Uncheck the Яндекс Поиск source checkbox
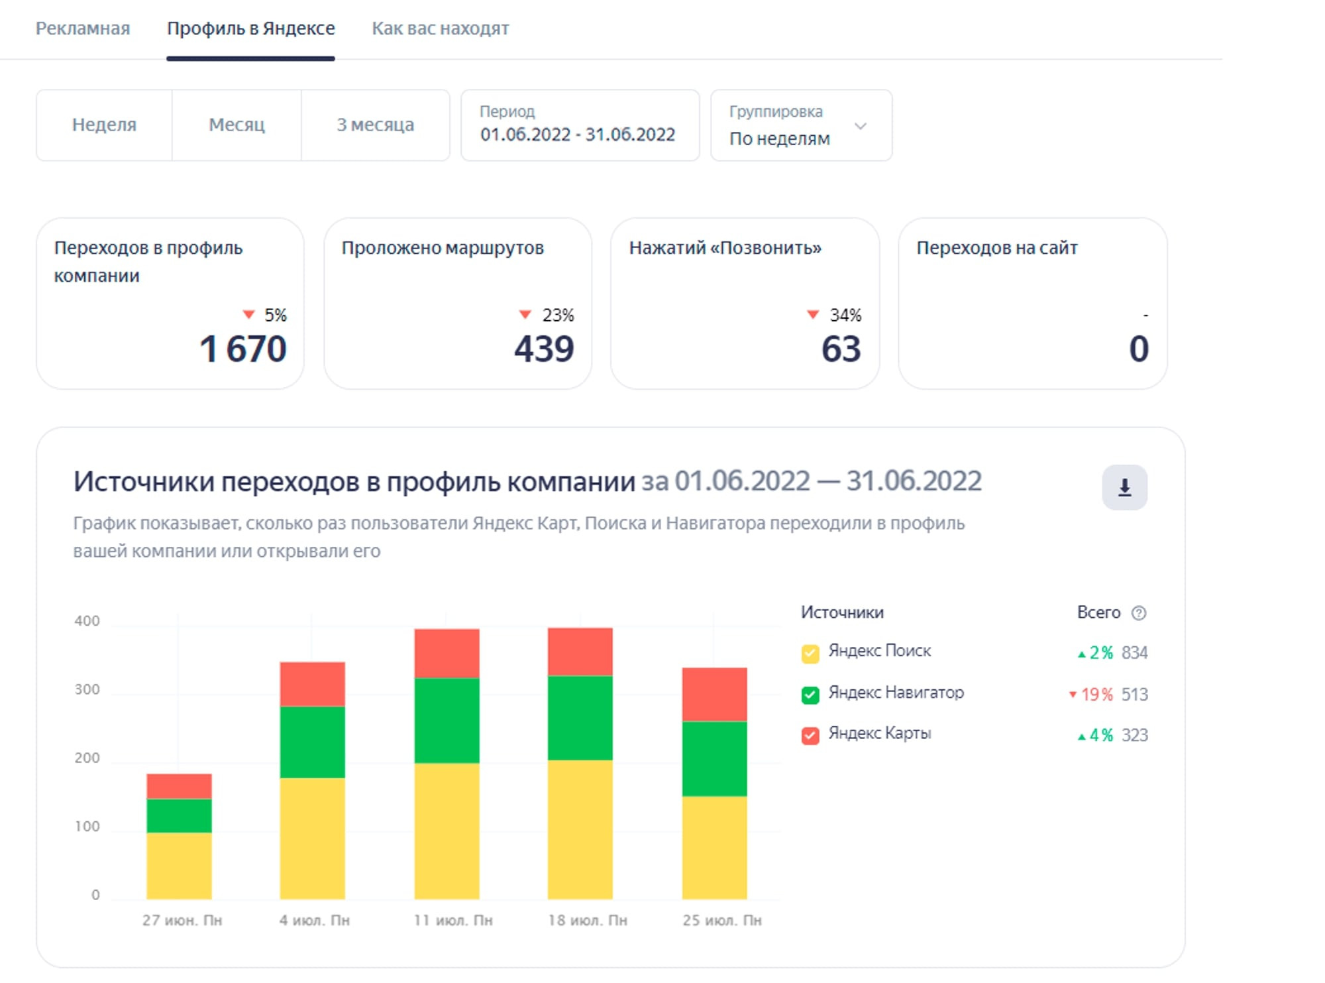The image size is (1325, 983). click(810, 654)
